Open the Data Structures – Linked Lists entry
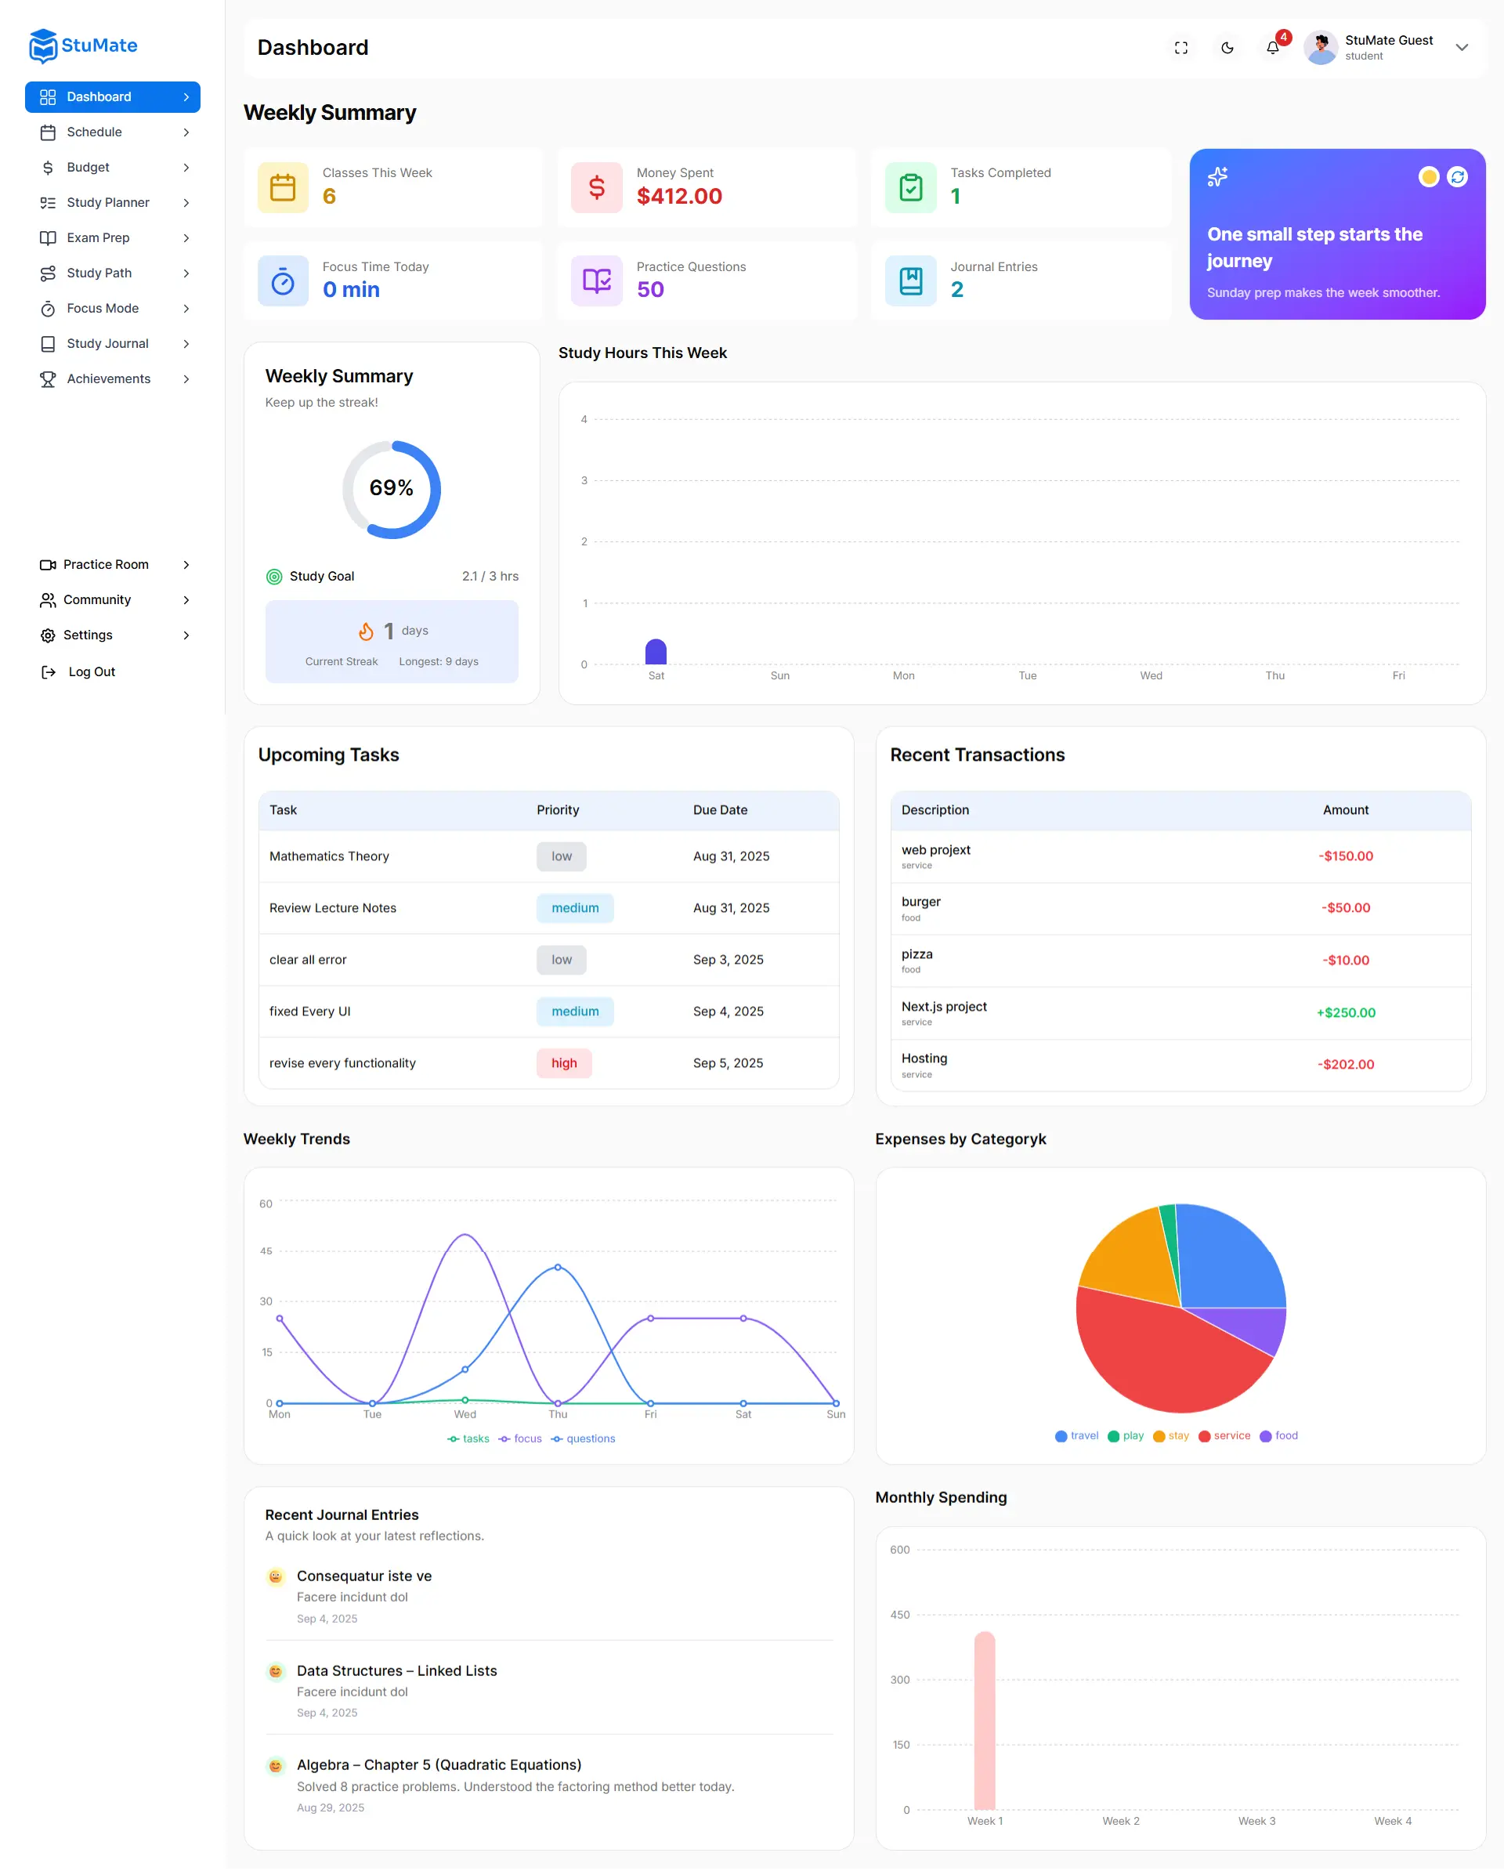1504x1871 pixels. [396, 1670]
